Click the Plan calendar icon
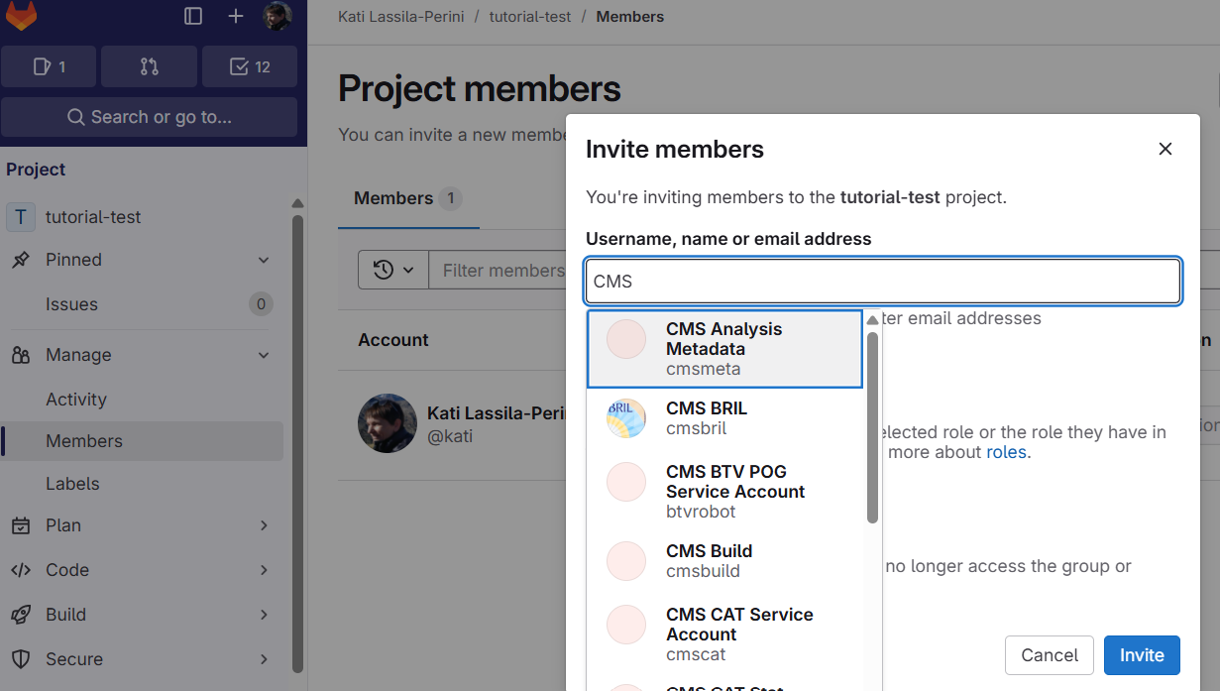 tap(20, 525)
